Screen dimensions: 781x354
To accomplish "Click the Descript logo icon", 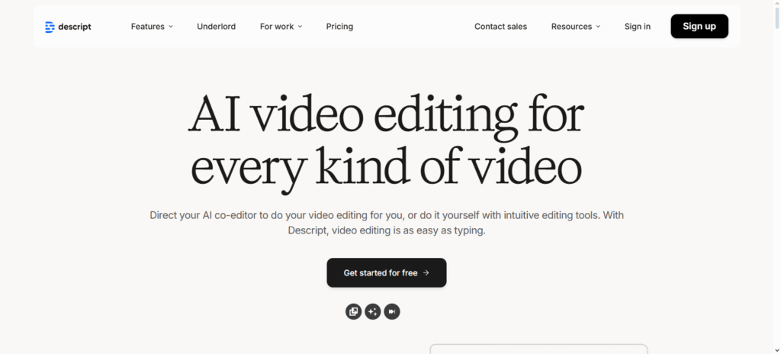I will point(50,27).
